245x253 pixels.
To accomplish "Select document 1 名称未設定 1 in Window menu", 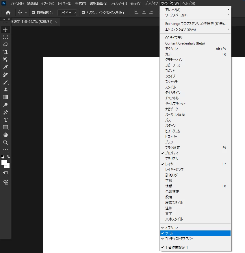I will [195, 247].
